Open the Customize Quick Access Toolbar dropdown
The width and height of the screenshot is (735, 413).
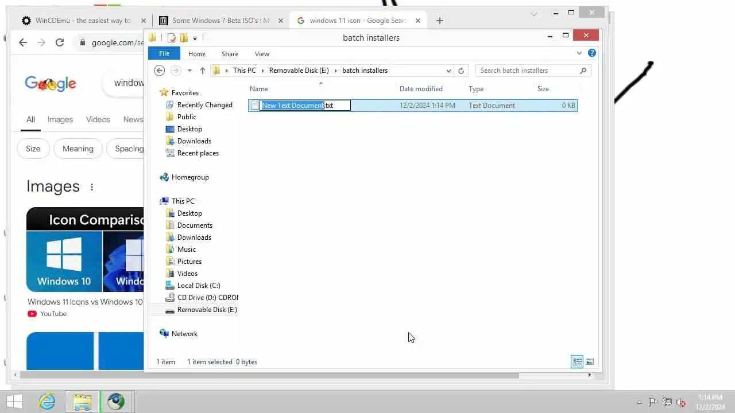pyautogui.click(x=195, y=38)
